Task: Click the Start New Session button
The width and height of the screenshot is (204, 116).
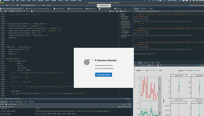Action: tap(103, 75)
